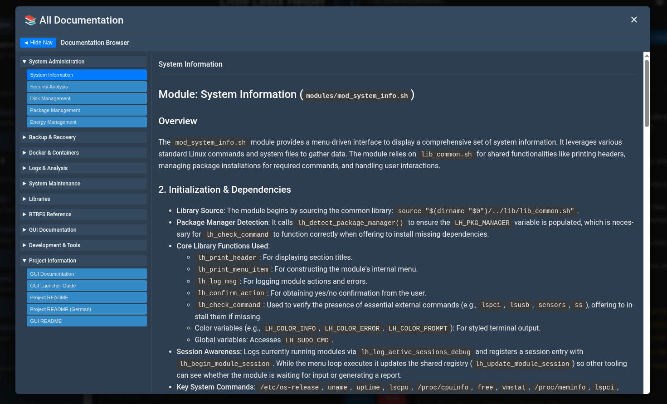Click the 'LH_COLOR_INFO' code
Screen dimensions: 667x404
pyautogui.click(x=290, y=328)
